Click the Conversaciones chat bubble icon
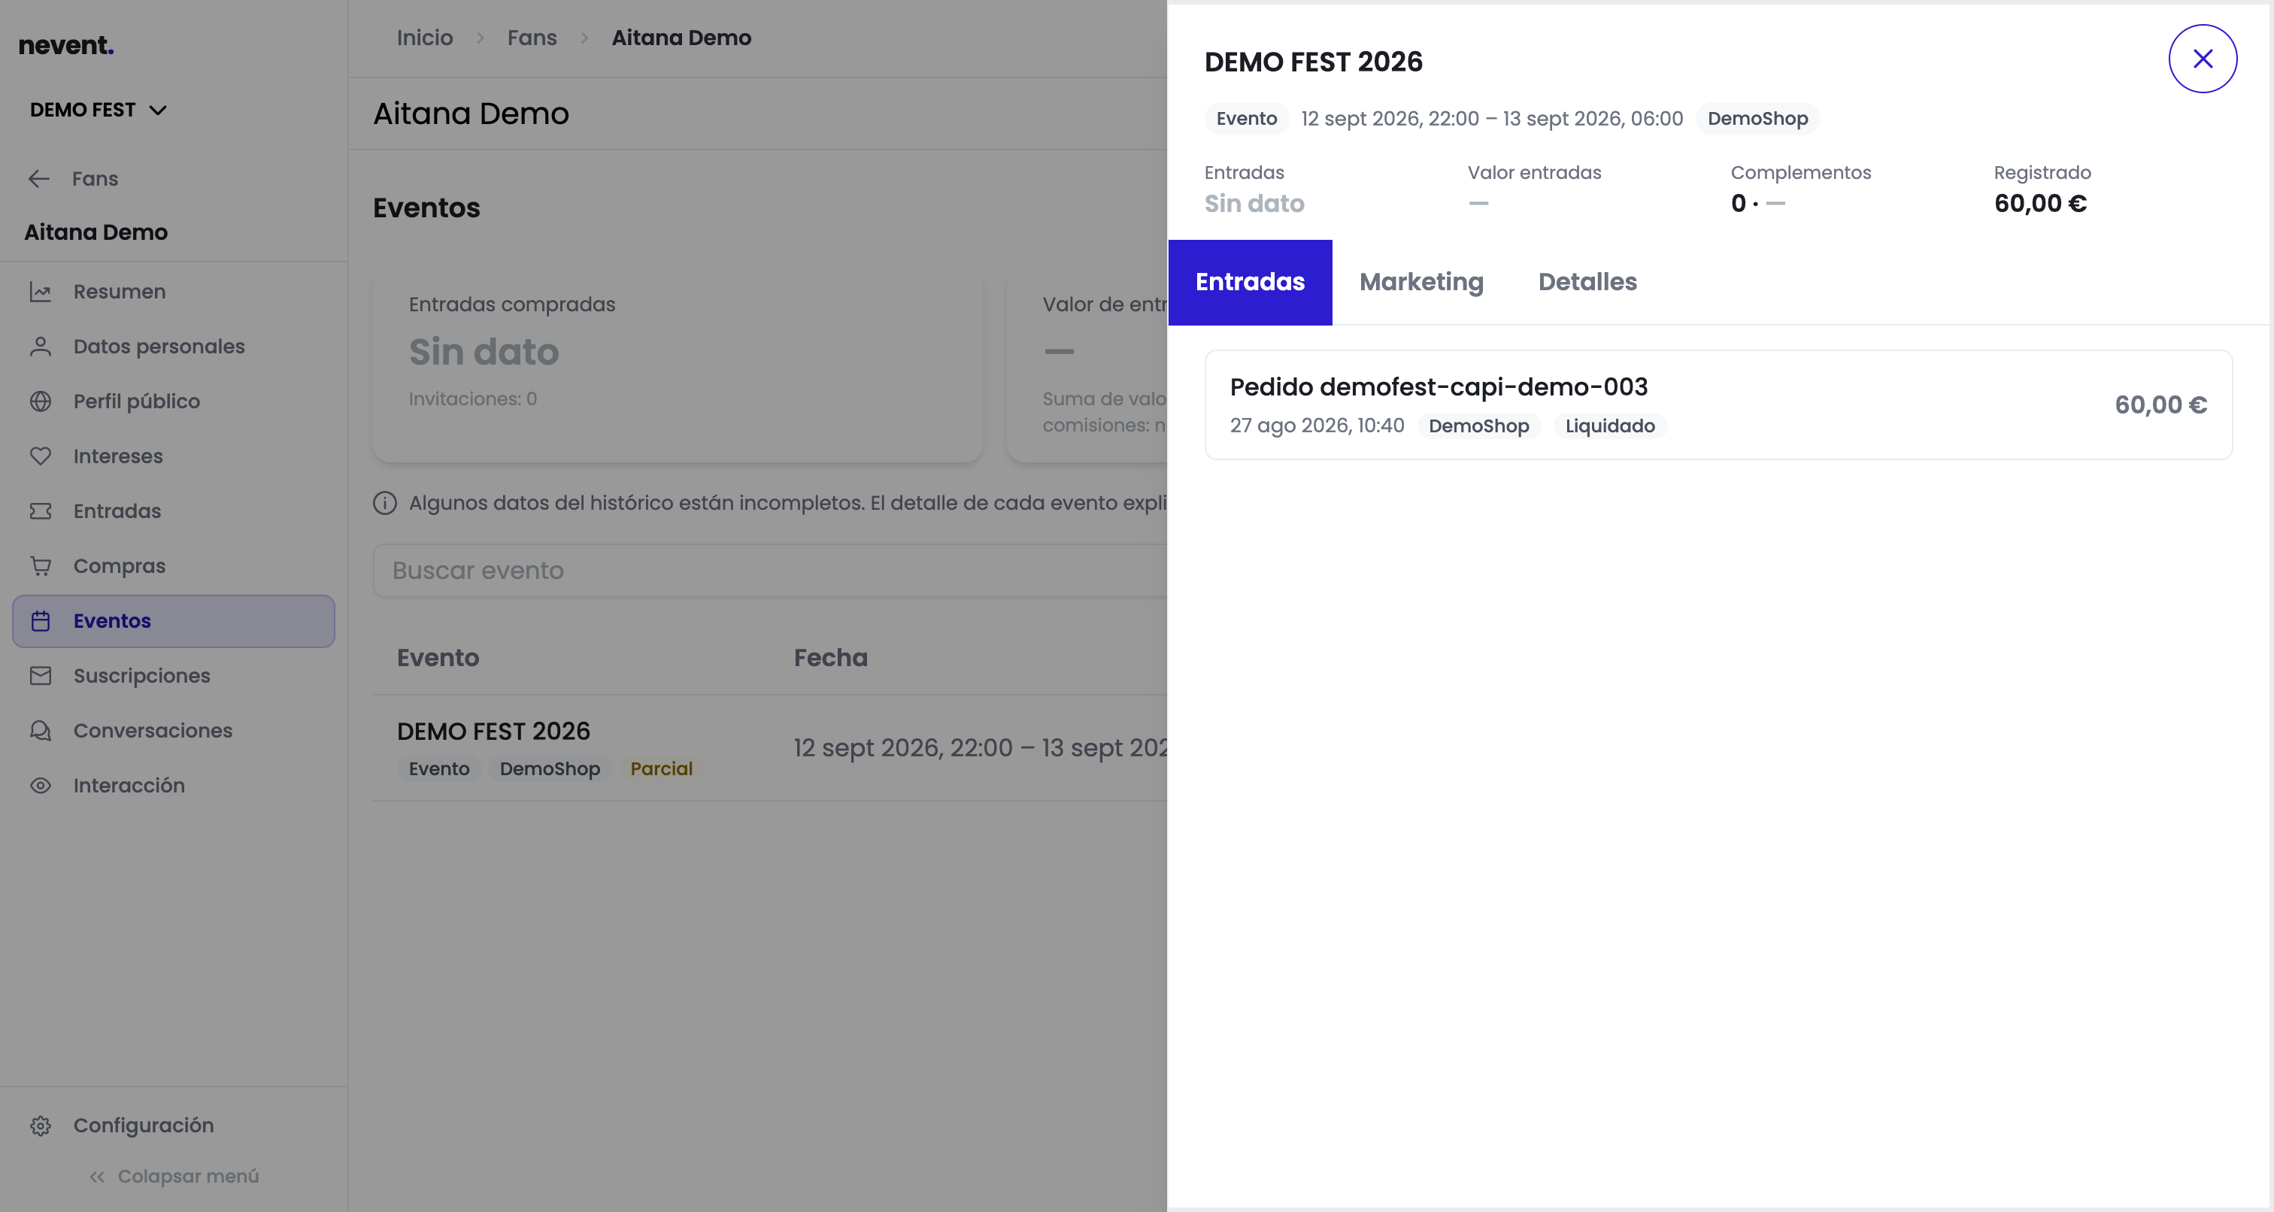Viewport: 2274px width, 1212px height. tap(41, 730)
